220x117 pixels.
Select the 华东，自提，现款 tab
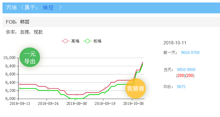pyautogui.click(x=24, y=32)
